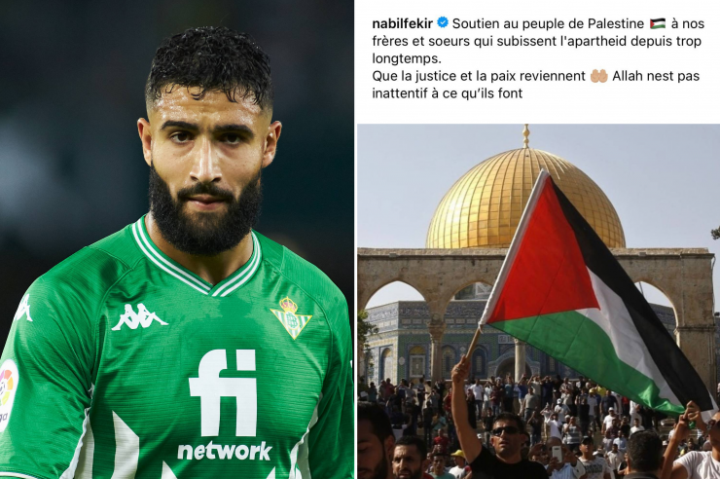Click the white fi sponsor logo
Screen dimensions: 720x479
pyautogui.click(x=223, y=392)
